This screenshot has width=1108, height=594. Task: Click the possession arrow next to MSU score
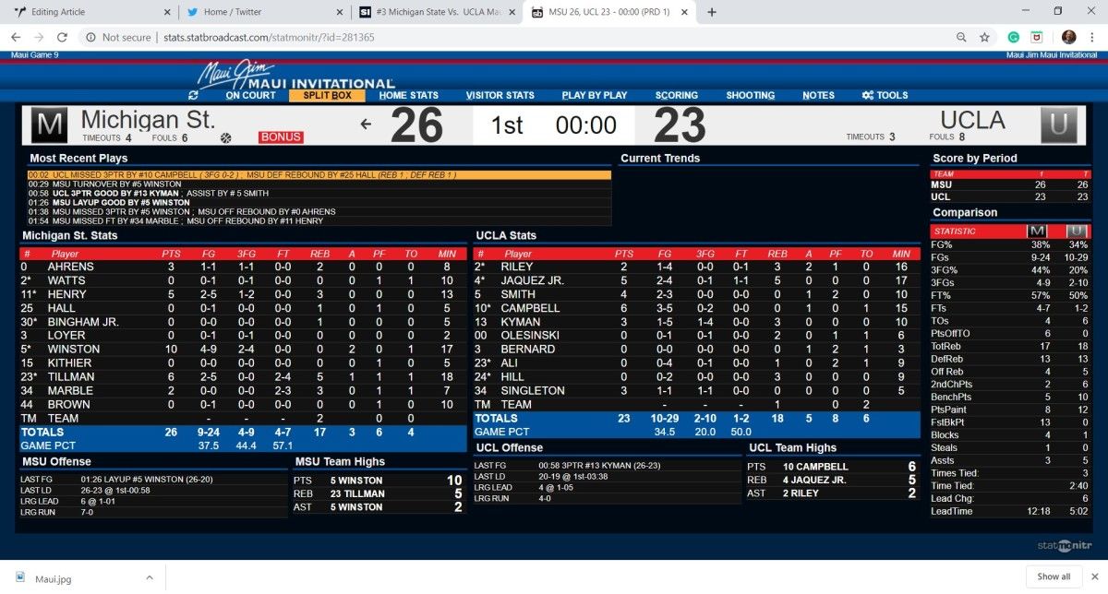tap(366, 124)
